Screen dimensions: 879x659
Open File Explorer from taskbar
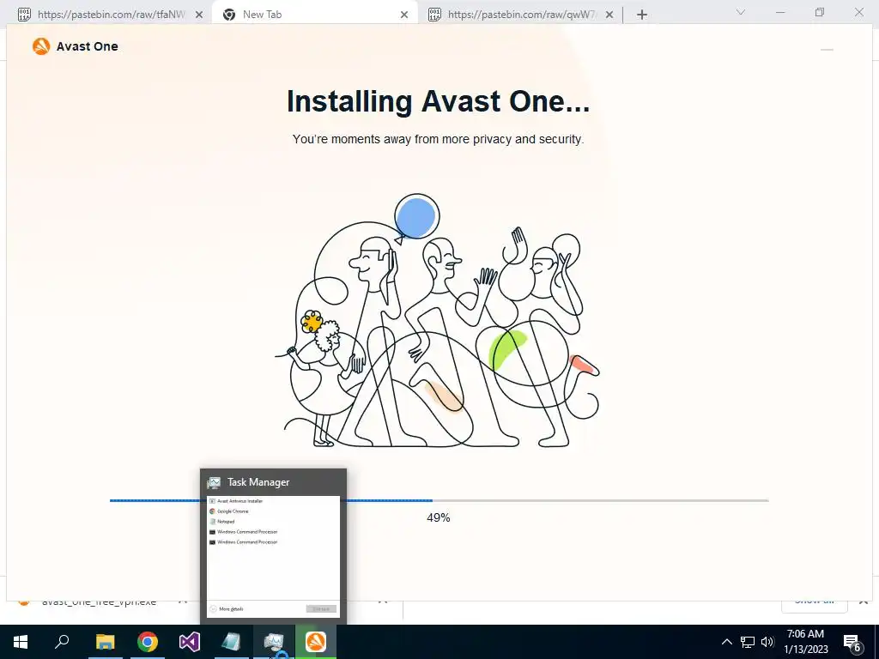pos(105,642)
